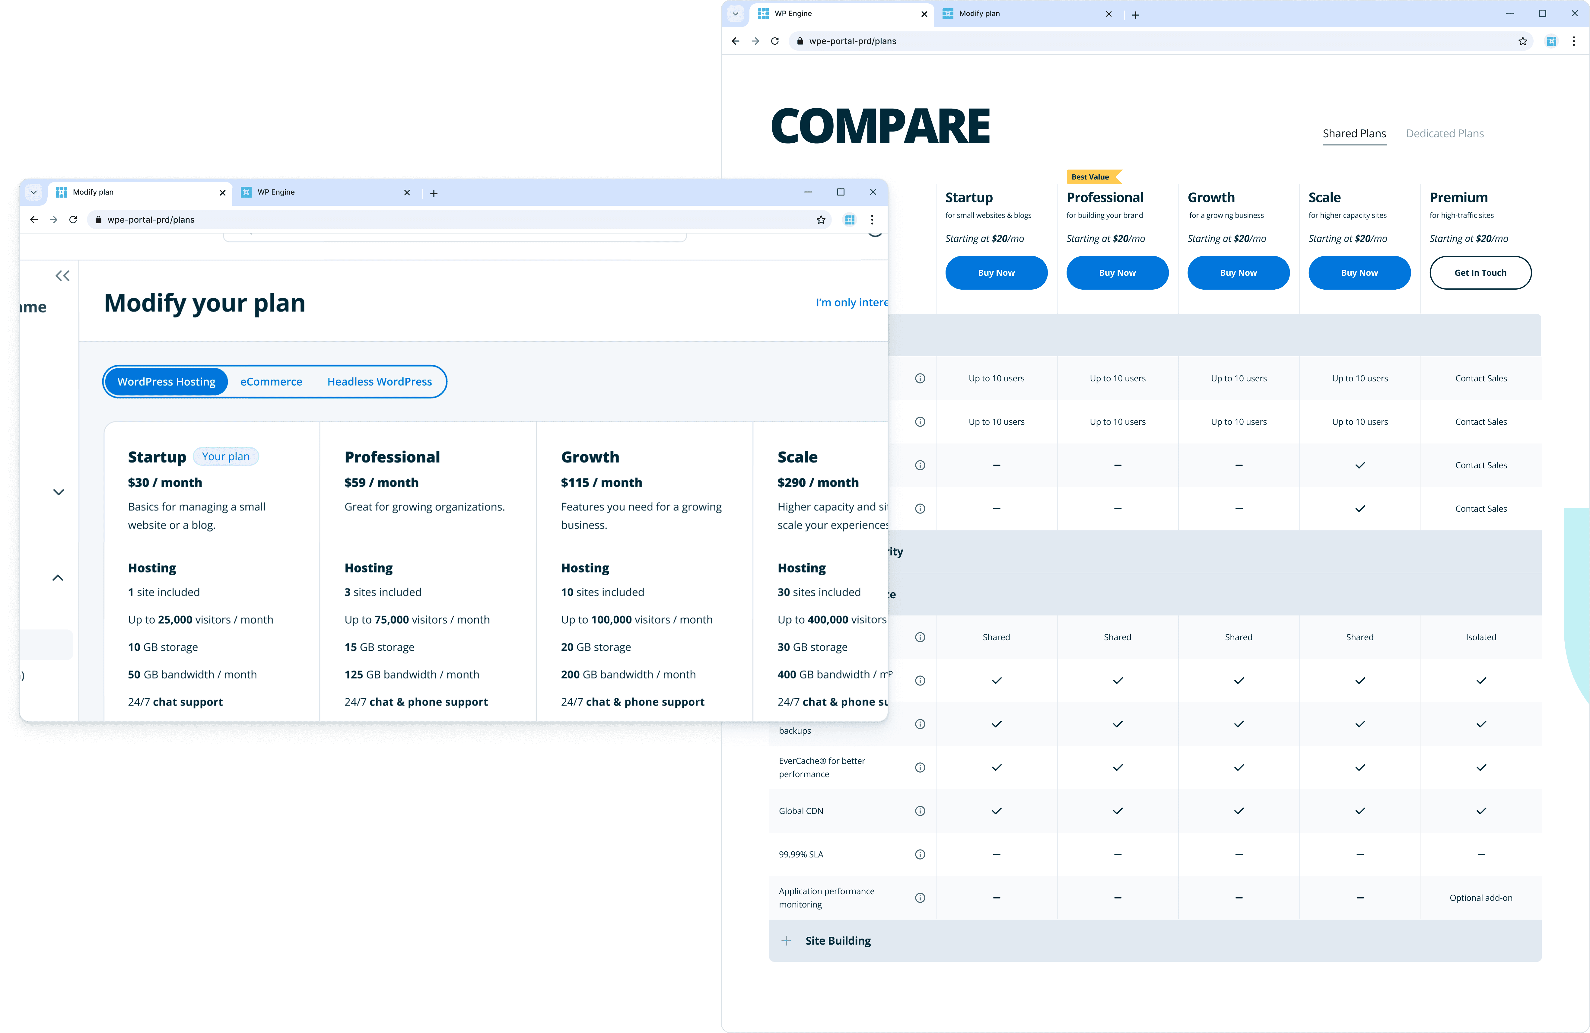This screenshot has height=1033, width=1590.
Task: Click the WP Engine extension icon in right browser toolbar
Action: (1551, 41)
